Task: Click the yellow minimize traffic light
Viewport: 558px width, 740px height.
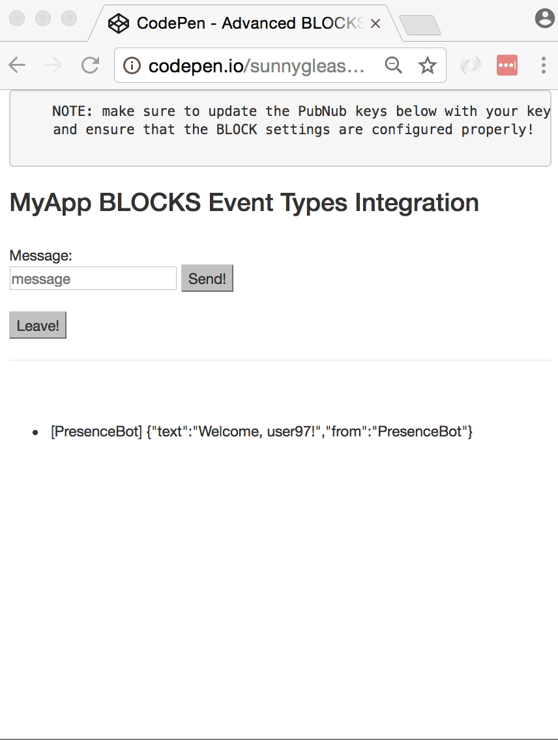Action: click(x=42, y=20)
